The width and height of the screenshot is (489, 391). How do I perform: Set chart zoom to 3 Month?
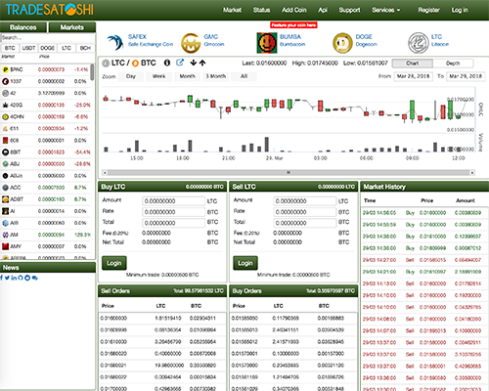pyautogui.click(x=215, y=76)
